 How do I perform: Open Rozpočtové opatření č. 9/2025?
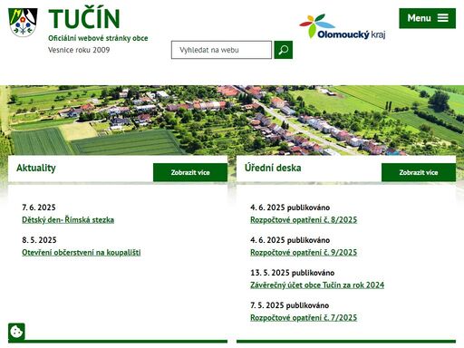[304, 252]
